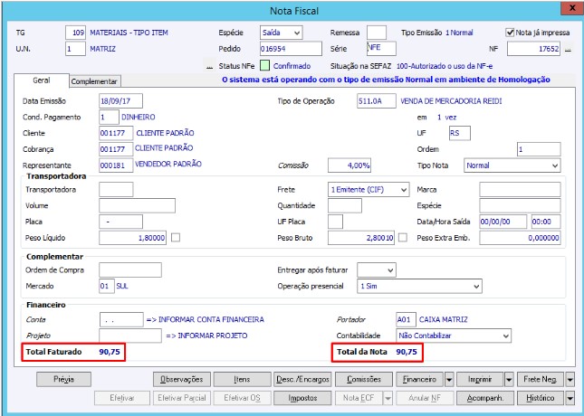Click the Série field showing NFE
This screenshot has height=416, width=584.
(381, 48)
